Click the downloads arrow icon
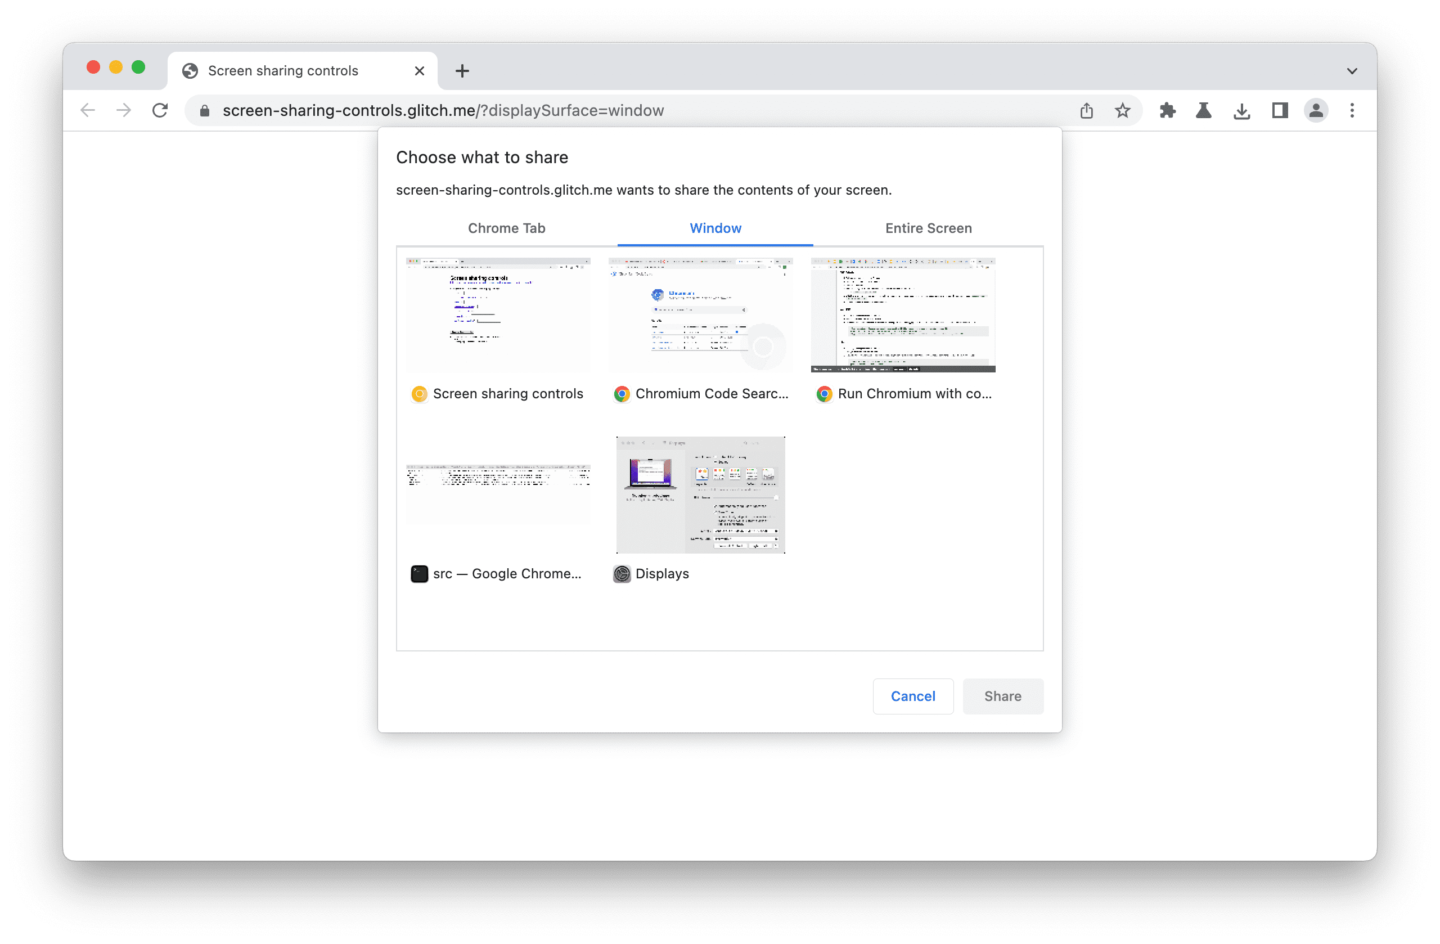 [1241, 110]
